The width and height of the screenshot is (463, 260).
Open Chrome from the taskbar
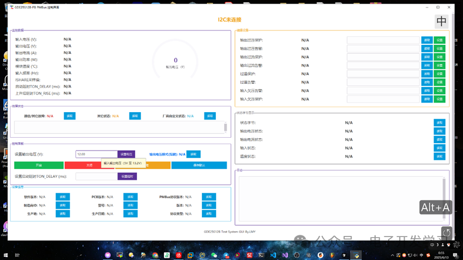point(155,255)
